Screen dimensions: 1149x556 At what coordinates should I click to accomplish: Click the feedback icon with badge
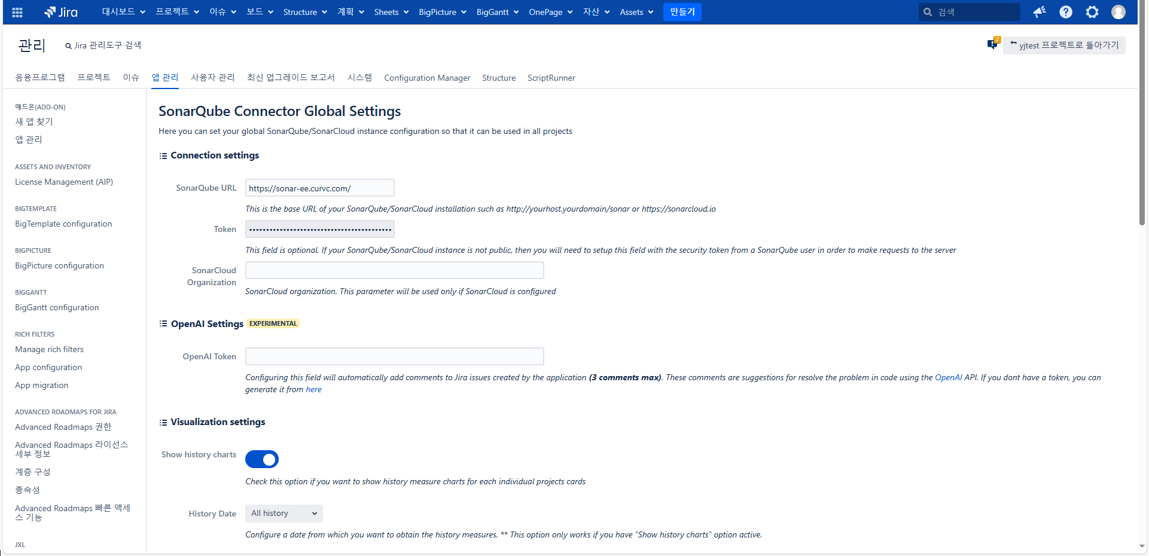(x=993, y=44)
